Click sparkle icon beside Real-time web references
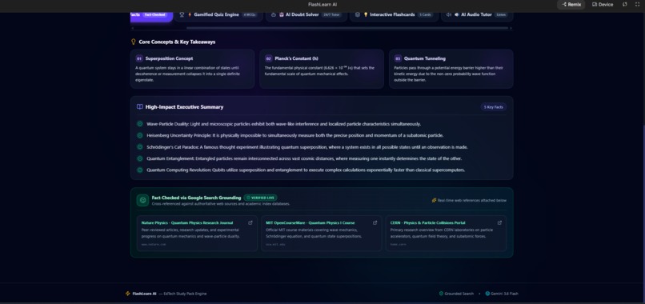Screen dimensions: 645x304 434,200
